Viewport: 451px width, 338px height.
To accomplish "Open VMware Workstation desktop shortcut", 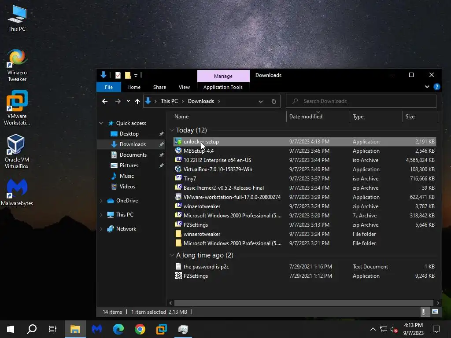I will click(17, 108).
